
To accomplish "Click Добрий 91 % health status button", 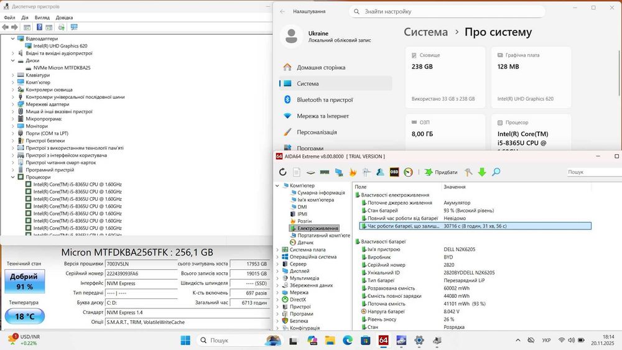I will pyautogui.click(x=25, y=282).
